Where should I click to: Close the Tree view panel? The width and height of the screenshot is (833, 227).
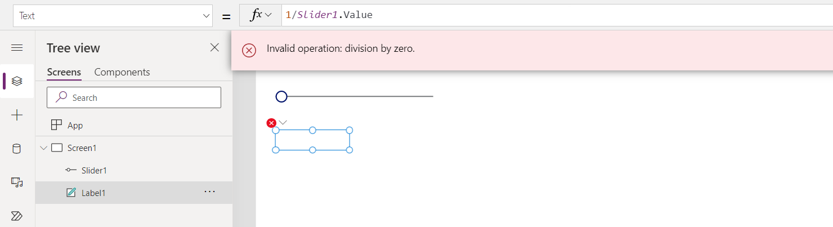pos(214,48)
